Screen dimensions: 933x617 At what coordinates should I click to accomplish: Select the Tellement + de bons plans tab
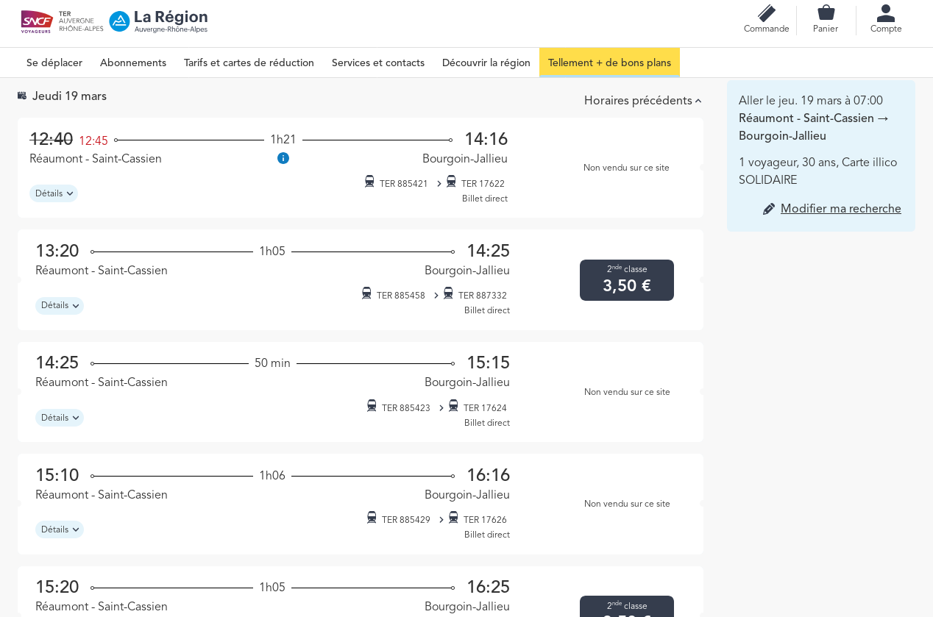609,63
